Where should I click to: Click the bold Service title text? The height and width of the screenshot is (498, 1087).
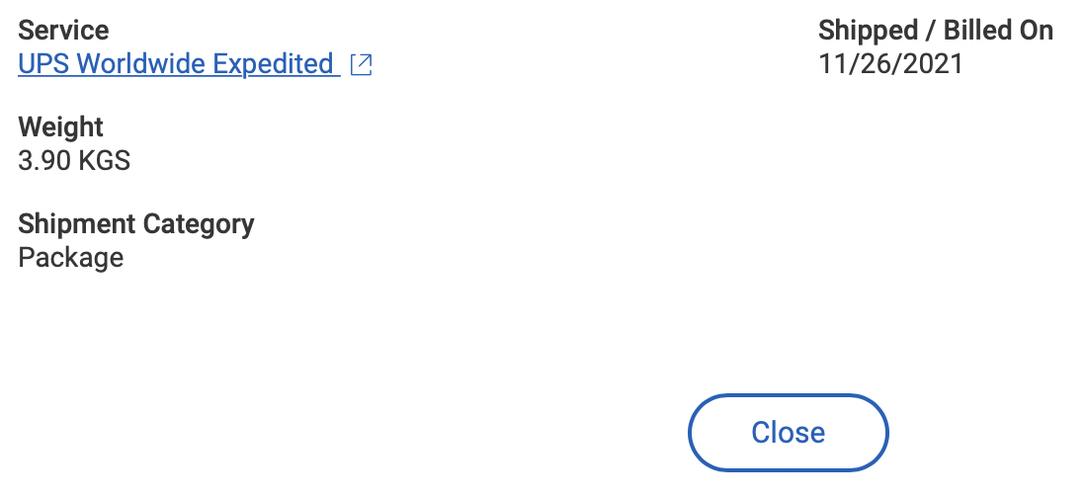click(x=63, y=31)
